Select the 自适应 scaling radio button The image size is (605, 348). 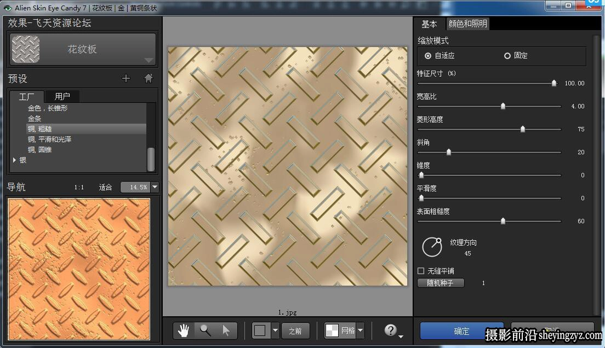[x=428, y=56]
